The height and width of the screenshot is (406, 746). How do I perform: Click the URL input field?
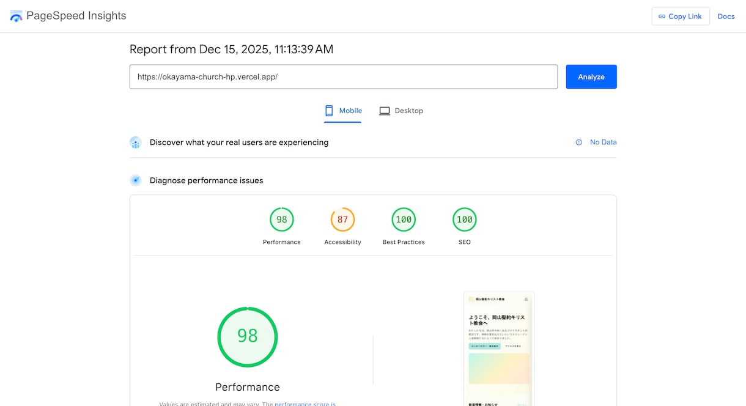pos(344,77)
